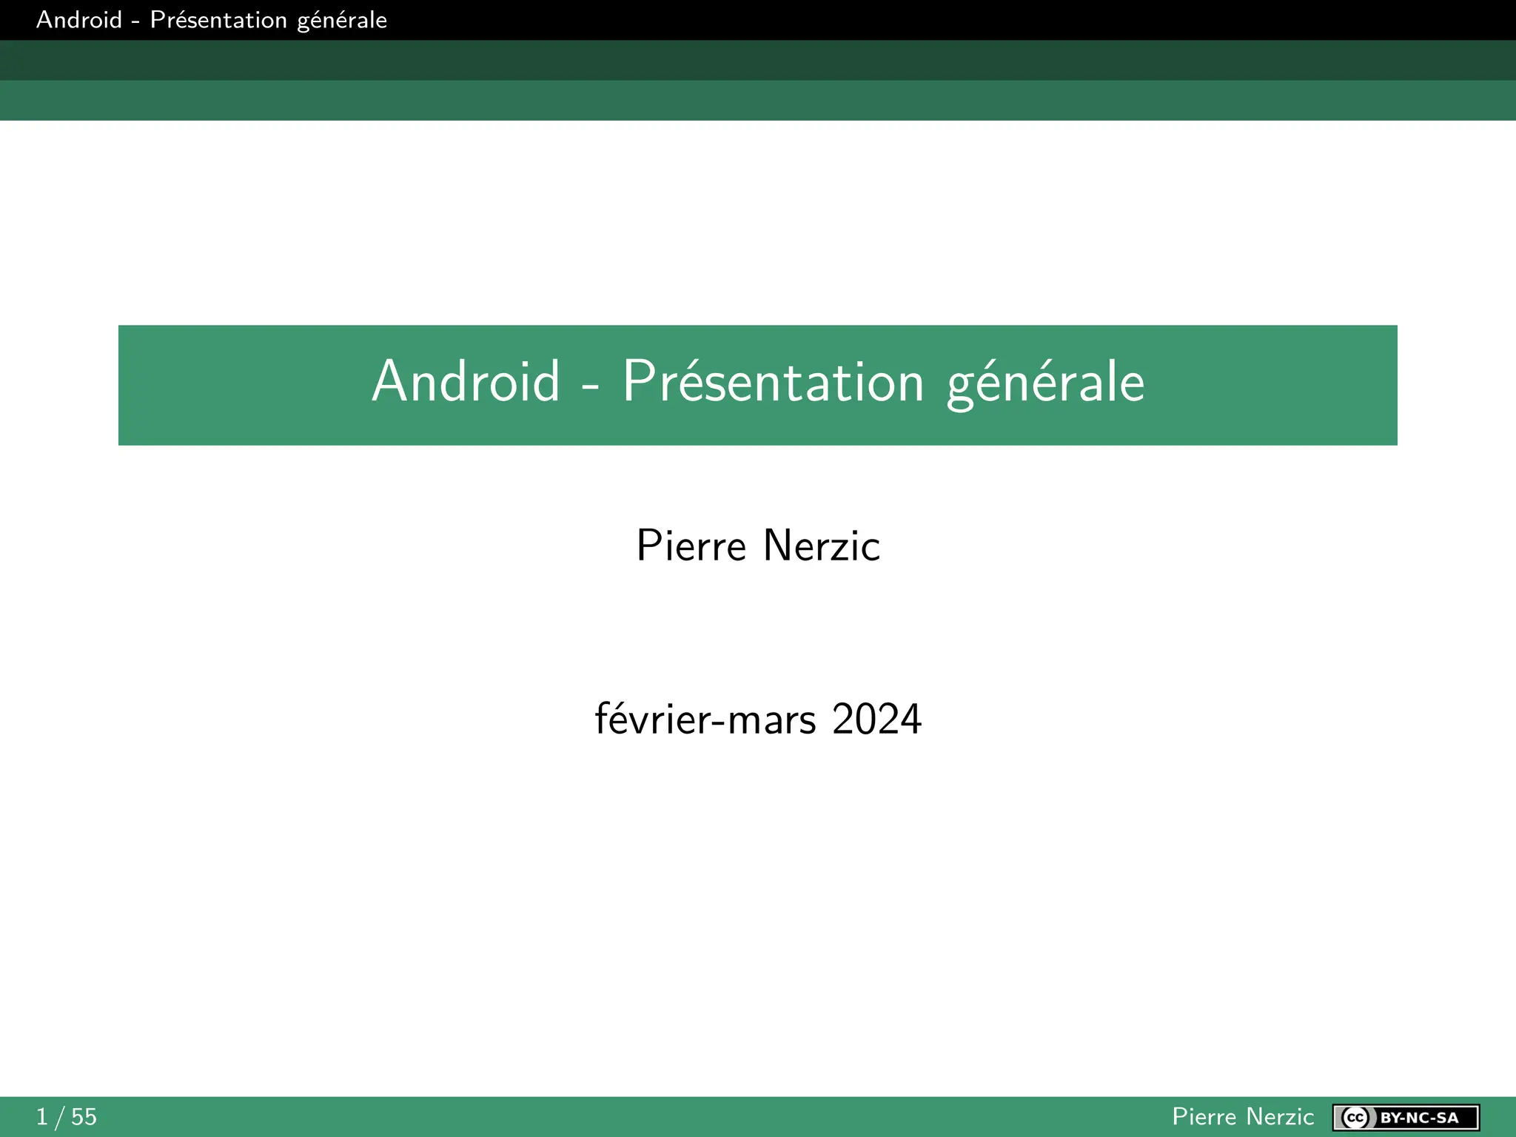Click the empty right side of the black top bar
This screenshot has height=1137, width=1516.
[x=1110, y=20]
